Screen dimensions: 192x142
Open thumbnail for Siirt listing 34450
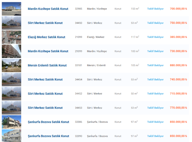[11, 23]
